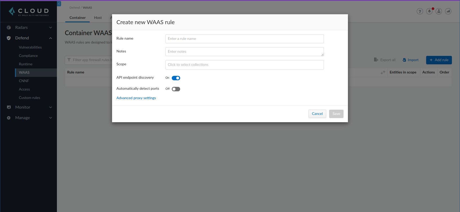Click the chart icon in top bar
The image size is (460, 212).
pos(448,11)
